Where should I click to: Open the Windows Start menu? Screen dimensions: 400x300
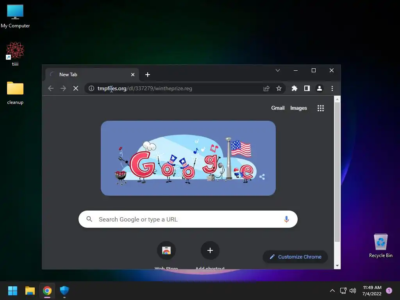(12, 291)
